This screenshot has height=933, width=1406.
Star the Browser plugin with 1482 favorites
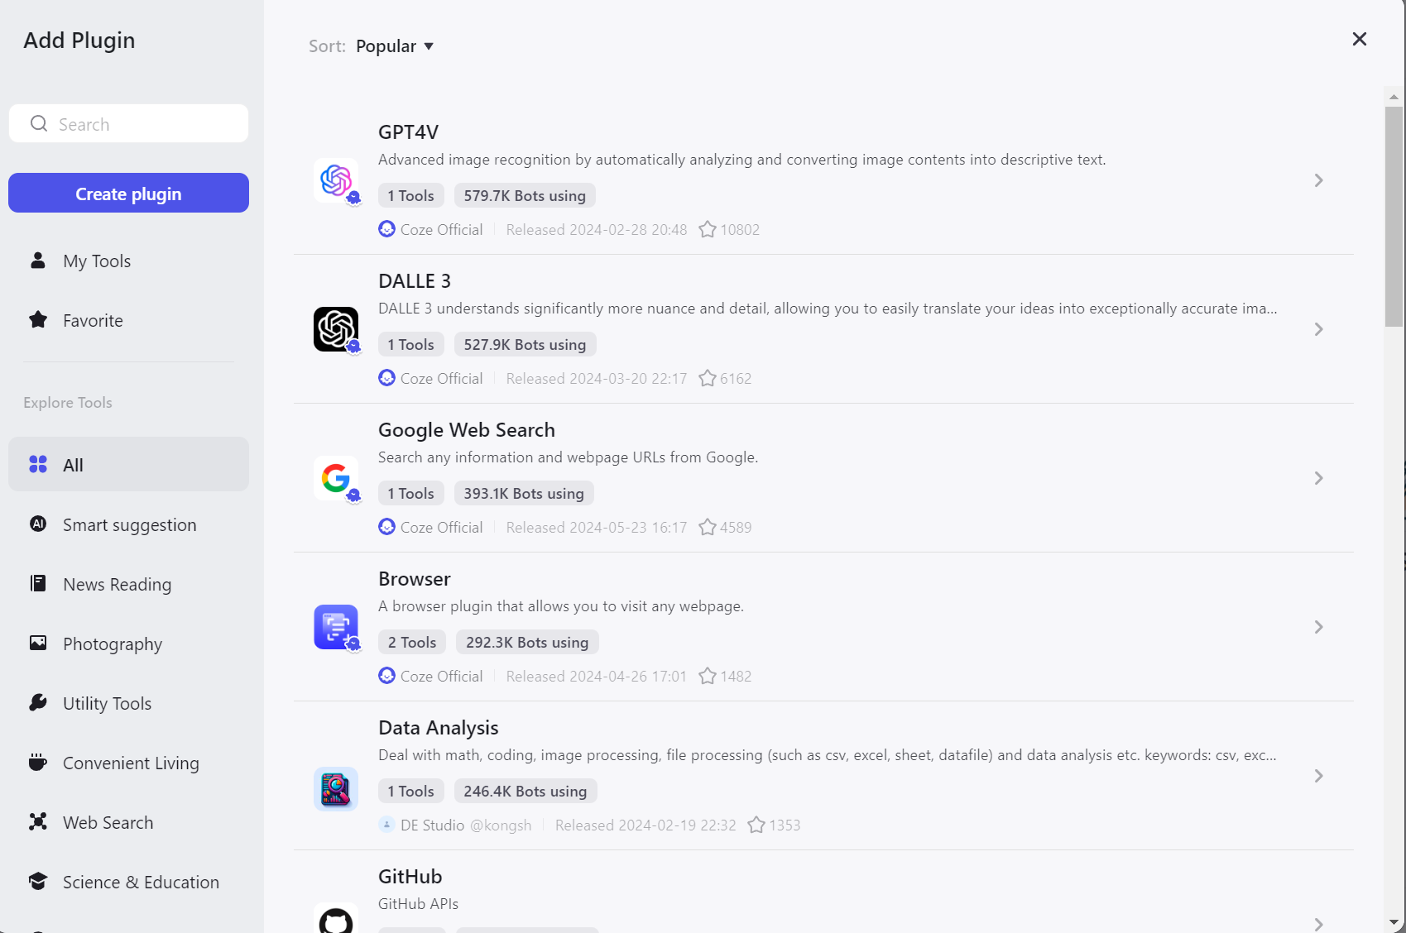tap(708, 676)
